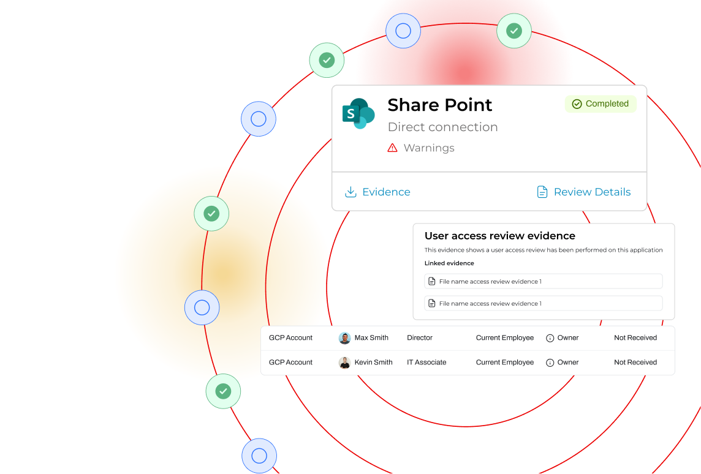Open the Review Details link
This screenshot has width=701, height=474.
coord(592,192)
